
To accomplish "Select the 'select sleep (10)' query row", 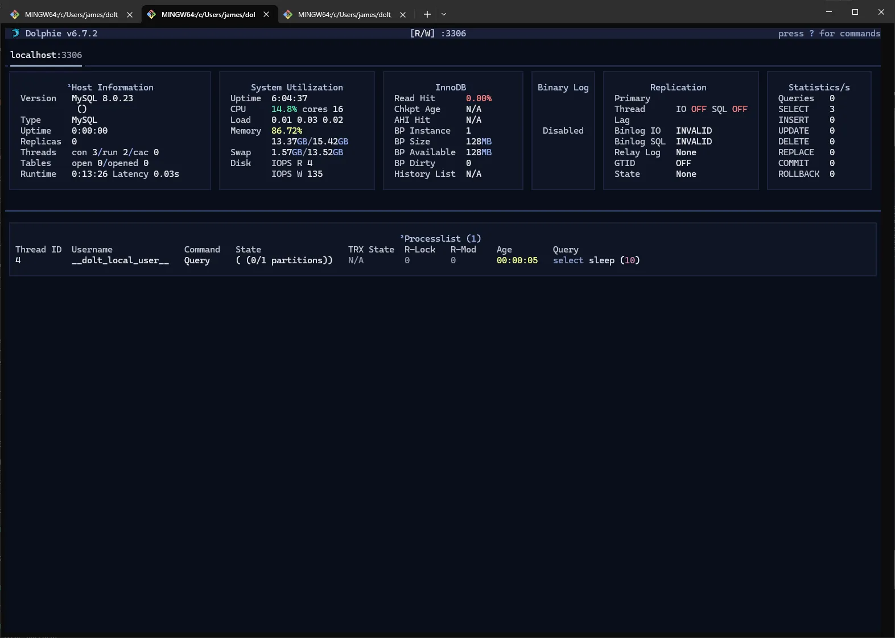I will 596,260.
